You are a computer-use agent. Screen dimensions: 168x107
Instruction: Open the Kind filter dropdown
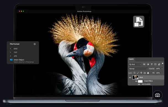click(135, 64)
